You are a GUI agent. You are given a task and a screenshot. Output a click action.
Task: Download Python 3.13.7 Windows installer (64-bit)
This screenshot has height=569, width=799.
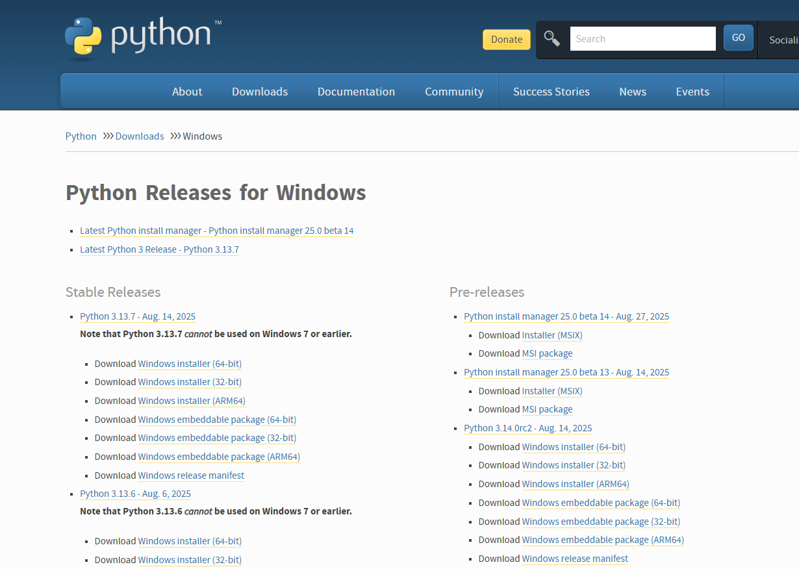(190, 364)
